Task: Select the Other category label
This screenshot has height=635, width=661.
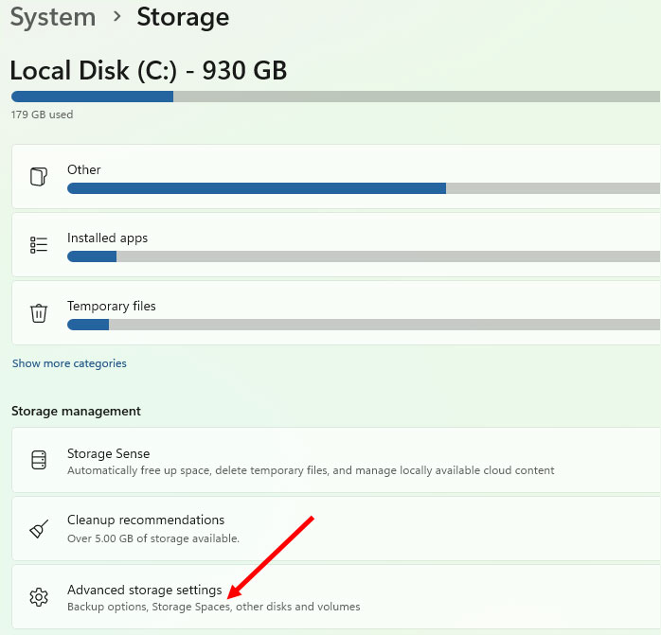Action: pos(83,169)
